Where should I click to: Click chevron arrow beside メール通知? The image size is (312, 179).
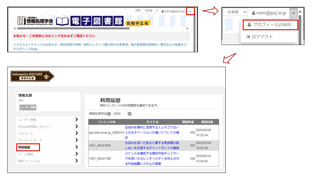77,154
